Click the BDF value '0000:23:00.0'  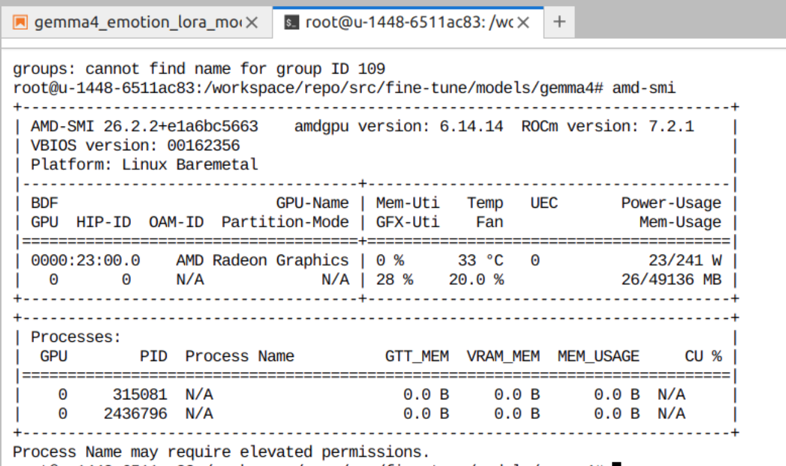(86, 261)
